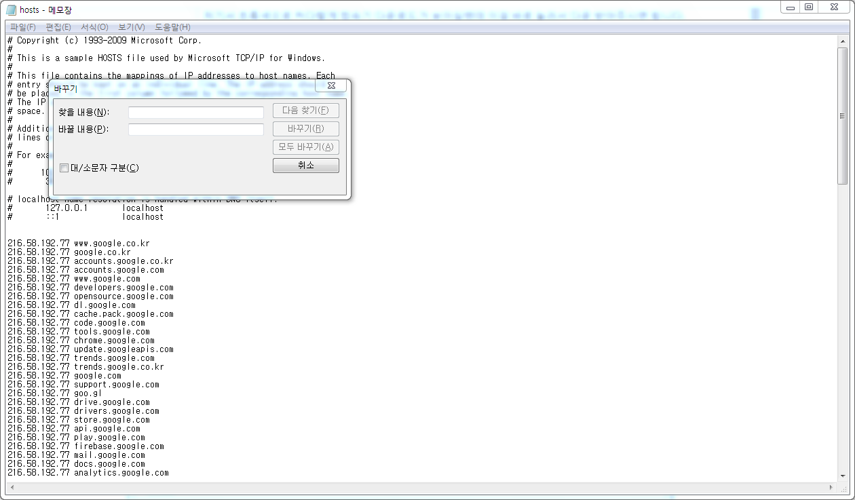Click the store.google.com line
The width and height of the screenshot is (855, 500).
pos(79,419)
